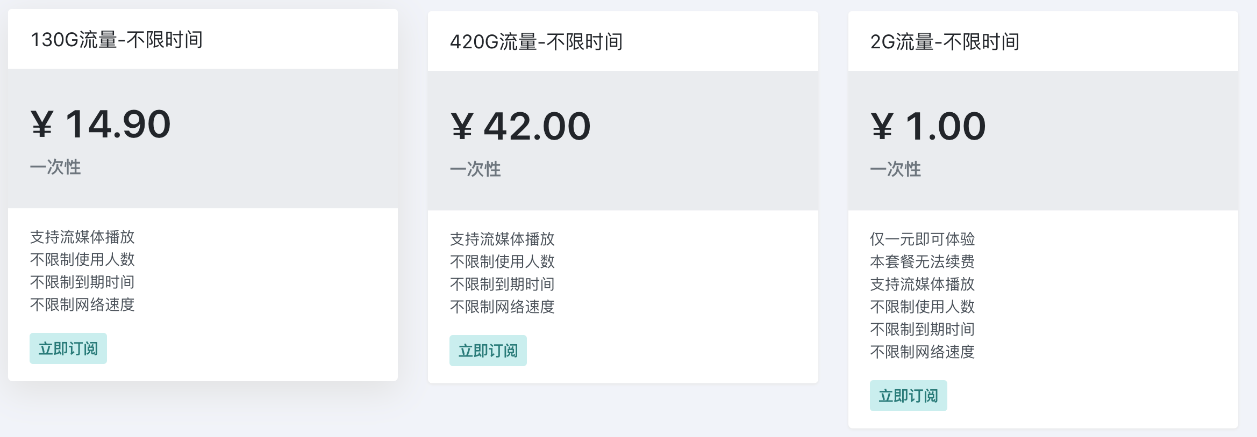
Task: Click the ¥1.00 price label
Action: [x=930, y=126]
